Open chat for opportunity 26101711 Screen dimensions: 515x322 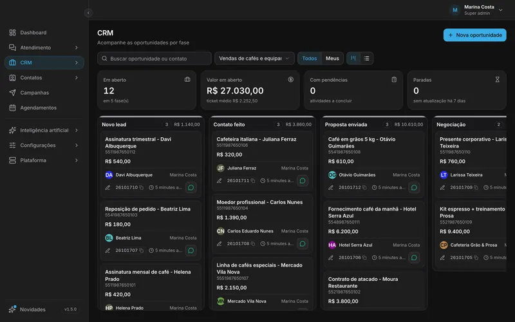(x=303, y=181)
